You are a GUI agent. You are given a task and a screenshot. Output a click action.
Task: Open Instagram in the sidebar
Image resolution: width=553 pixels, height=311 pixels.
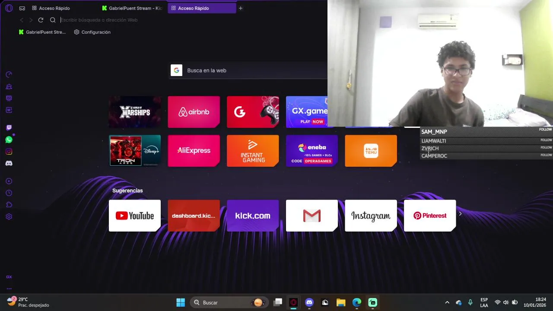click(x=9, y=152)
